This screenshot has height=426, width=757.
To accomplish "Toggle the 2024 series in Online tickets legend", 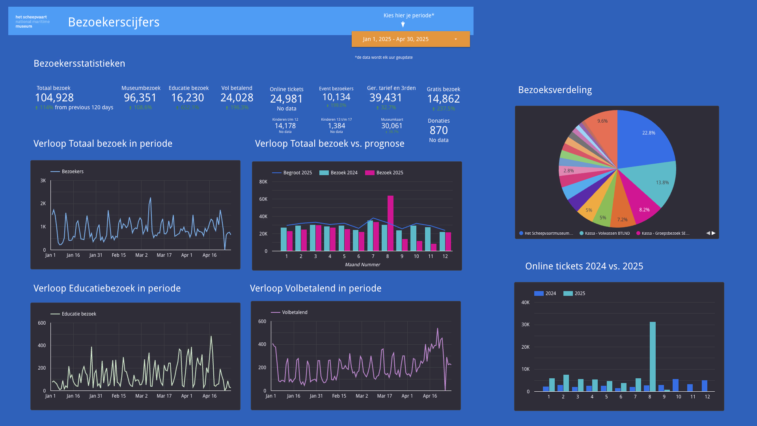I will tap(539, 293).
